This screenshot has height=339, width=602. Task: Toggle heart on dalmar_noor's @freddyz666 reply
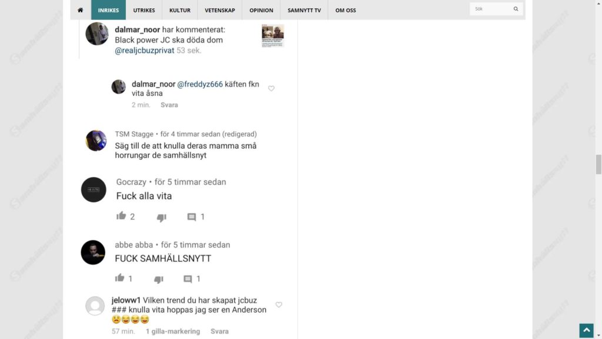click(x=271, y=88)
